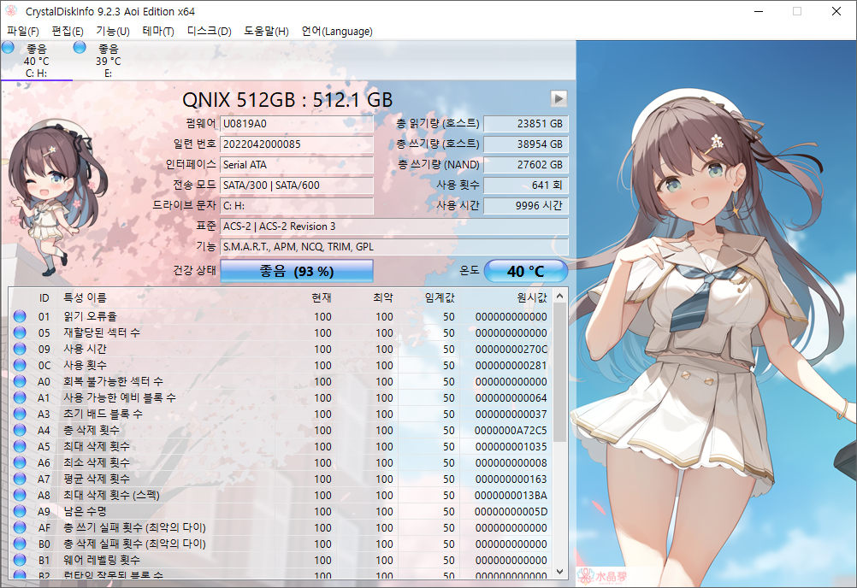Viewport: 857px width, 588px height.
Task: Select the C: H: disk tab
Action: coord(36,60)
